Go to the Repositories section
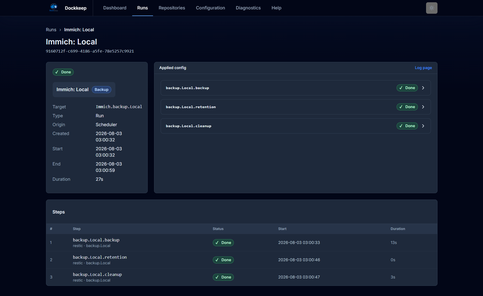The width and height of the screenshot is (483, 296). (172, 8)
